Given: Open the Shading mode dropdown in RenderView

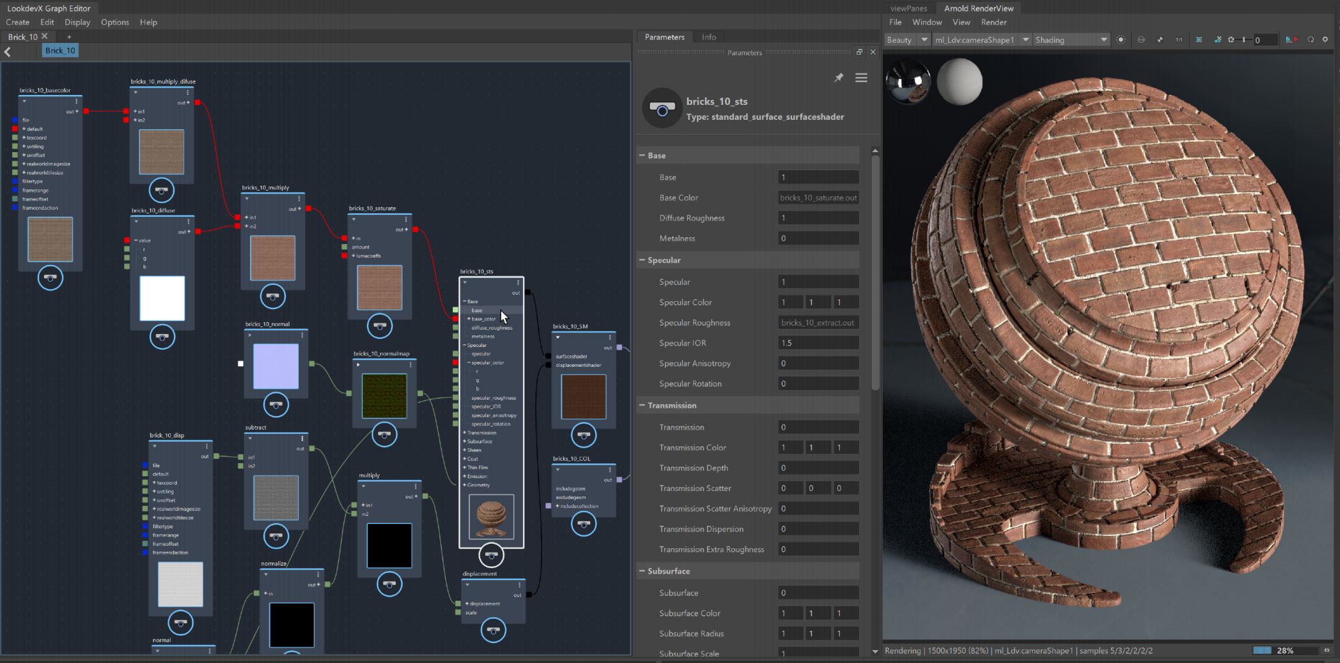Looking at the screenshot, I should (x=1105, y=39).
